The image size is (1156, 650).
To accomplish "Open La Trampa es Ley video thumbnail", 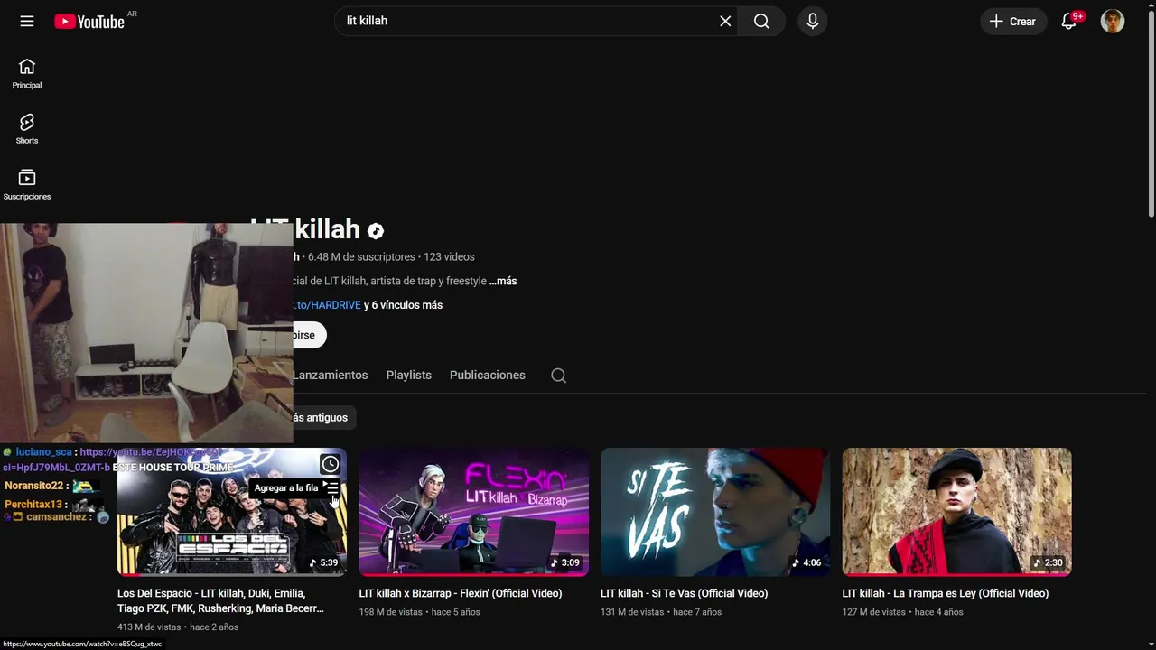I will point(956,512).
